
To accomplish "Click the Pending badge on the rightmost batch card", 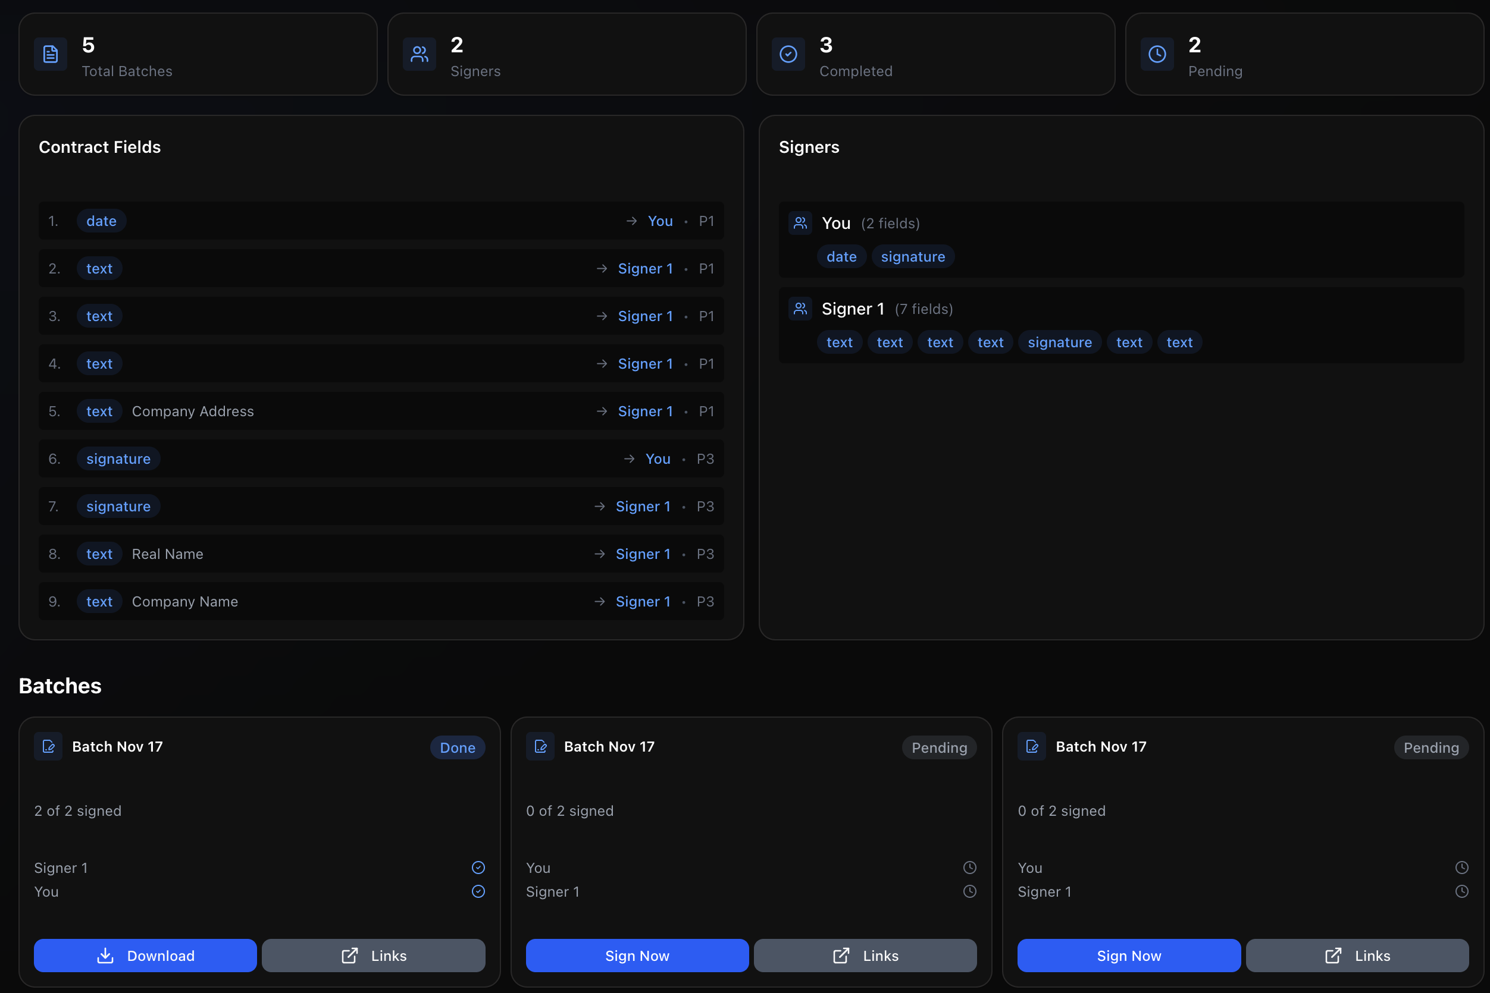I will pyautogui.click(x=1431, y=747).
